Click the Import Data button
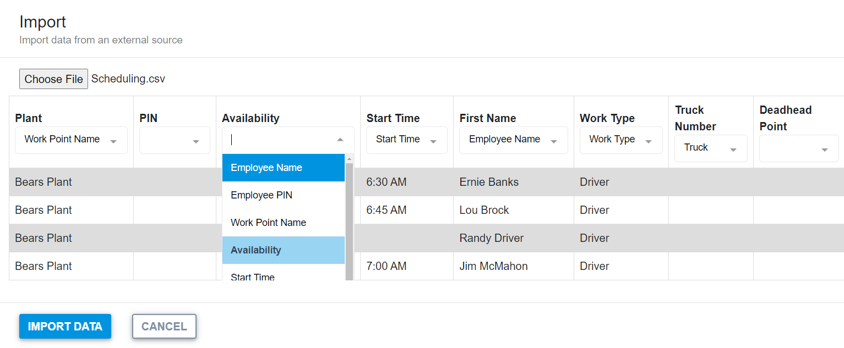 (x=64, y=326)
